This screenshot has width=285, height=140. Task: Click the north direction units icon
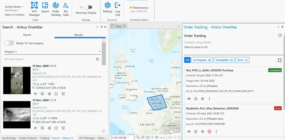pyautogui.click(x=157, y=137)
